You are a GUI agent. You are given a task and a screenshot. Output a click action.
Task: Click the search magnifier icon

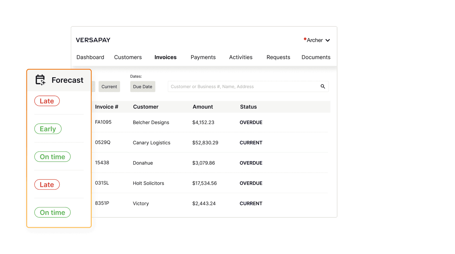pyautogui.click(x=323, y=86)
